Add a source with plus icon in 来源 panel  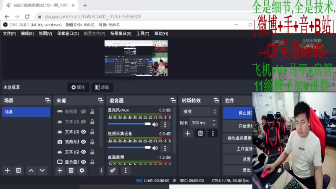[x=60, y=171]
